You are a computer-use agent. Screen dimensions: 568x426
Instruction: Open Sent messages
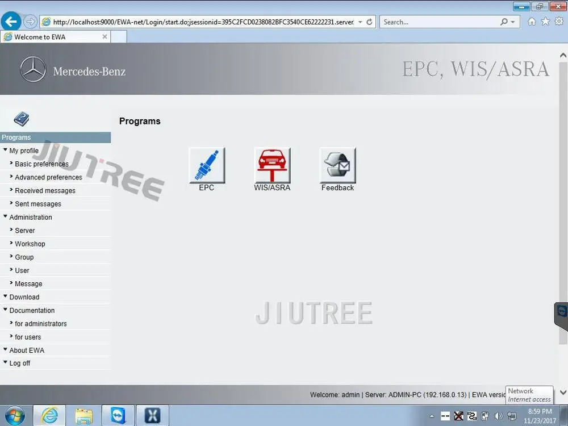38,204
